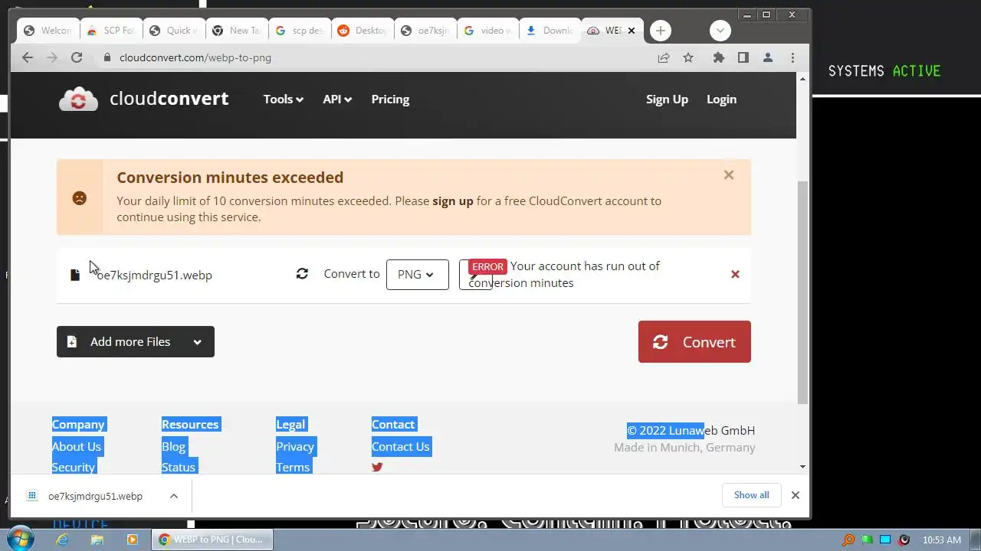This screenshot has width=981, height=551.
Task: Switch to the SCP Fou browser tab
Action: click(x=111, y=31)
